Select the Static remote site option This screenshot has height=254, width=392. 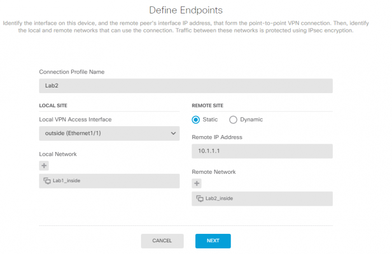[x=196, y=119]
